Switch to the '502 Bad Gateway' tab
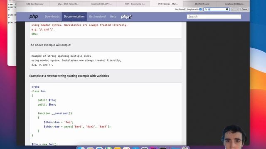 [35, 4]
